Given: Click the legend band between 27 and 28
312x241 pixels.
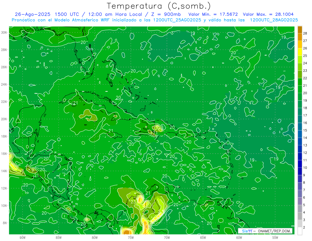Looking at the screenshot, I should pyautogui.click(x=300, y=37).
